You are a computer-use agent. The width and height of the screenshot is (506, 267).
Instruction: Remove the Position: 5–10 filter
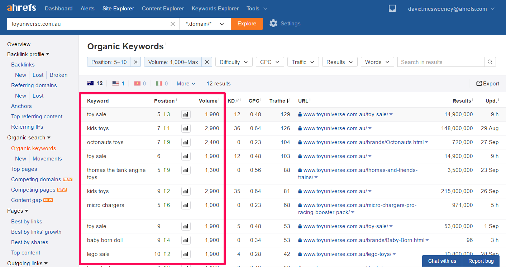pyautogui.click(x=135, y=62)
